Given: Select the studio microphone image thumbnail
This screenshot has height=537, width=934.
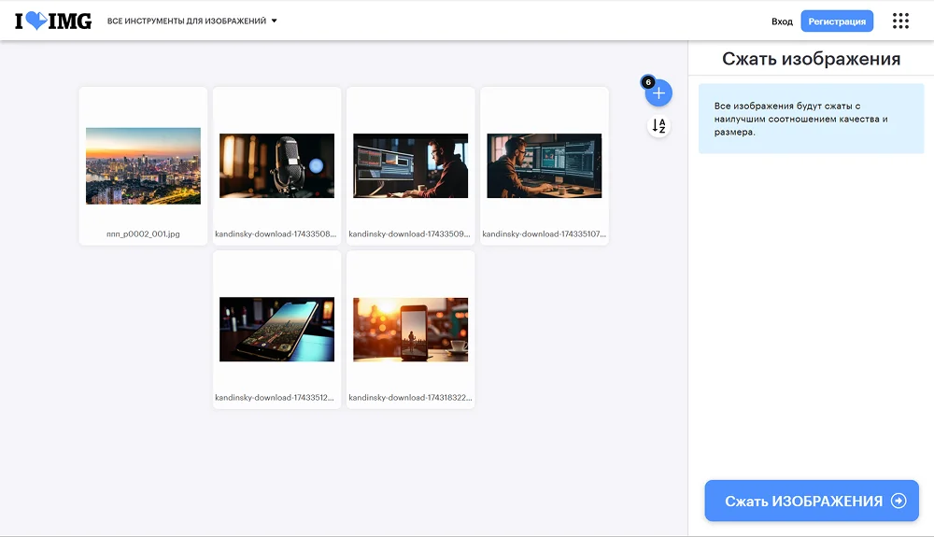Looking at the screenshot, I should pos(276,165).
